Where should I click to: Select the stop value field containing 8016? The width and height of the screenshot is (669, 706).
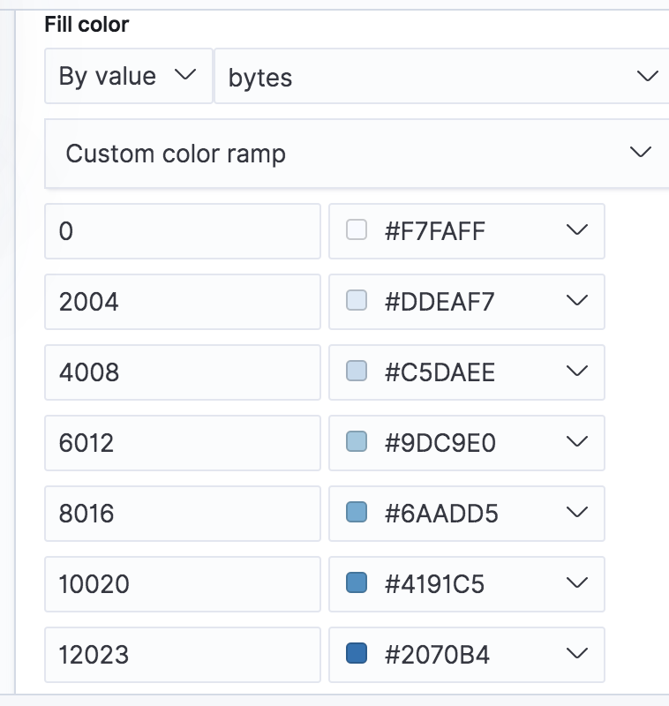[x=182, y=514]
